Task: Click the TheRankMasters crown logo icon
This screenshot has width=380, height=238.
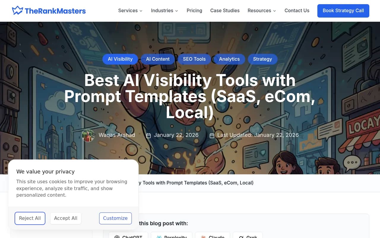Action: point(18,11)
